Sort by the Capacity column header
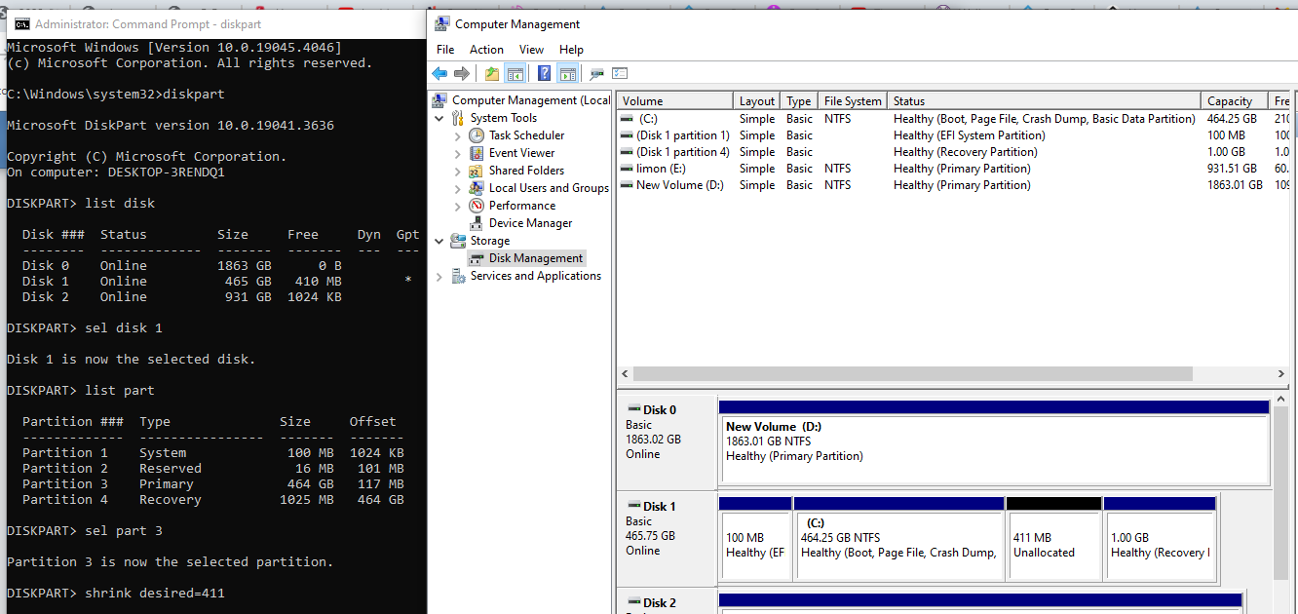The image size is (1298, 614). [1235, 101]
